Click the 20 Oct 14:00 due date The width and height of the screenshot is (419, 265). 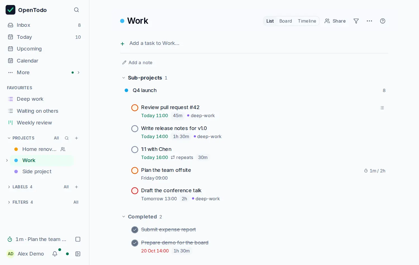pos(155,251)
